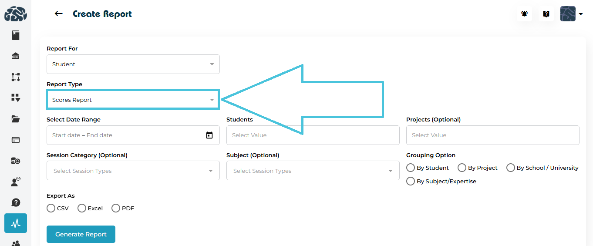This screenshot has width=593, height=246.
Task: Click the calendar icon in the date range field
Action: tap(209, 135)
